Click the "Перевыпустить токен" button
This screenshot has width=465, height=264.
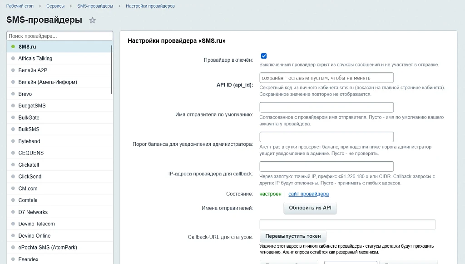pyautogui.click(x=293, y=236)
